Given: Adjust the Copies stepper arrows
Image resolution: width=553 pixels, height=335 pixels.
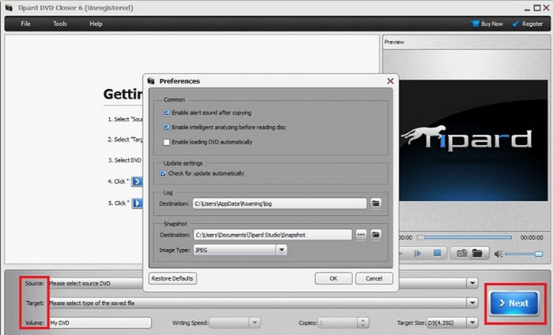Looking at the screenshot, I should pos(363,322).
